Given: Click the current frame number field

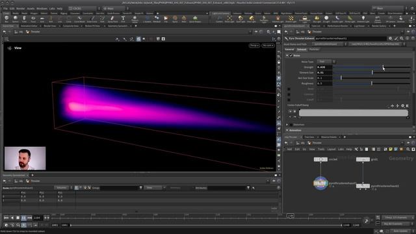Looking at the screenshot, I should 37,218.
